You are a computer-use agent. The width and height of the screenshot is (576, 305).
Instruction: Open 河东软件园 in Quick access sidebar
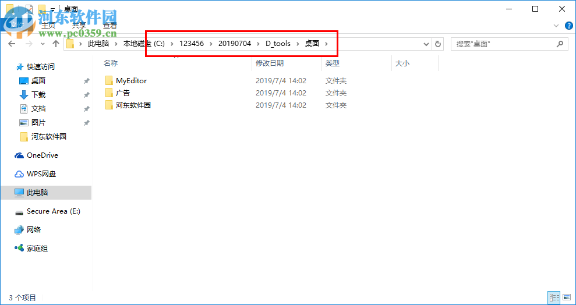pos(49,137)
